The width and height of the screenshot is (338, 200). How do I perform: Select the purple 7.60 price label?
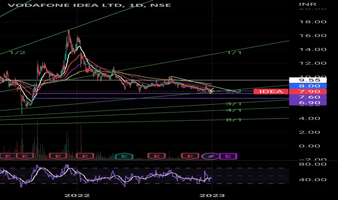tap(308, 97)
